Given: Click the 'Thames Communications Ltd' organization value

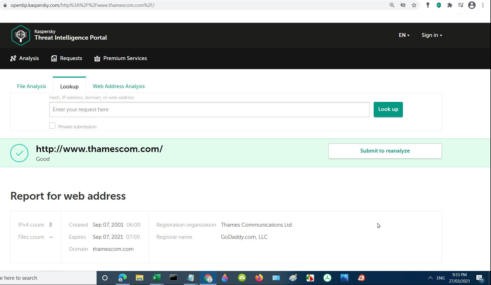Looking at the screenshot, I should click(x=256, y=225).
